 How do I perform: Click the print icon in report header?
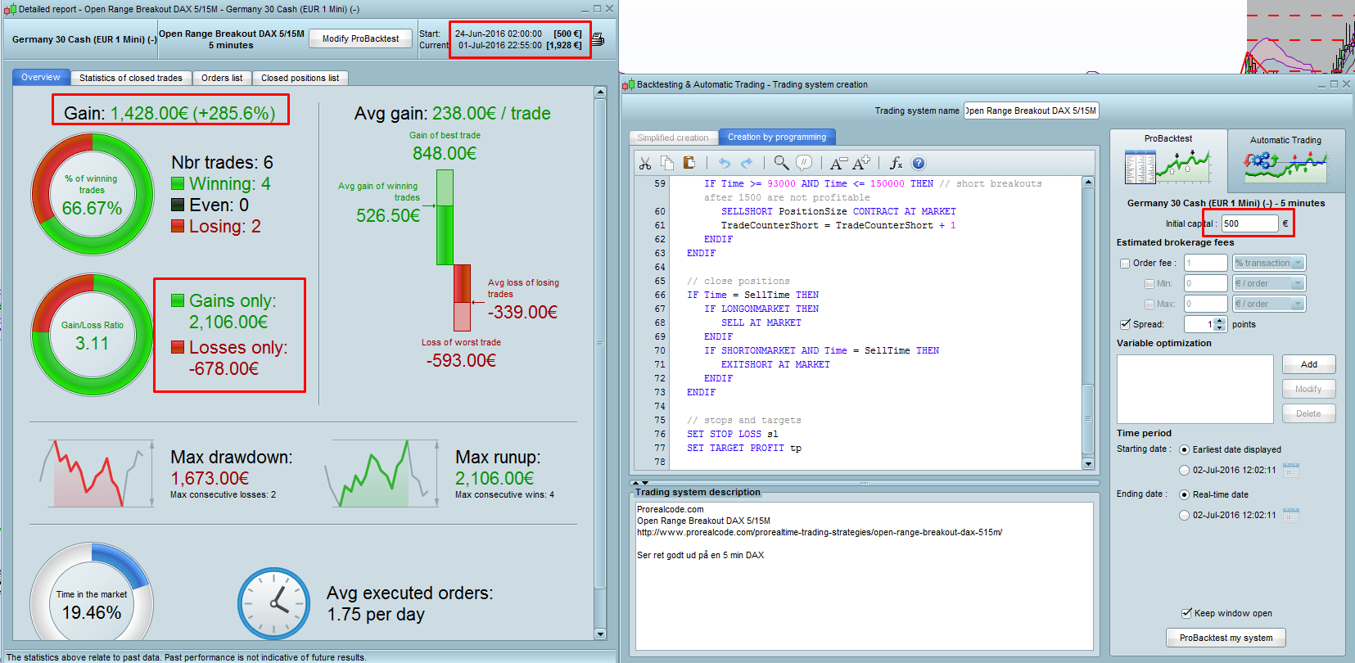(598, 39)
